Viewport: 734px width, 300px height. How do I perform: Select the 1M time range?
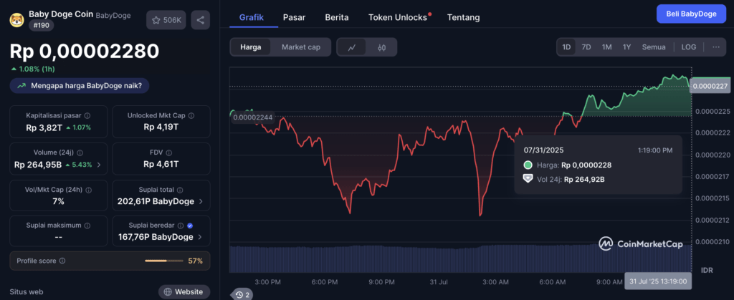click(607, 47)
